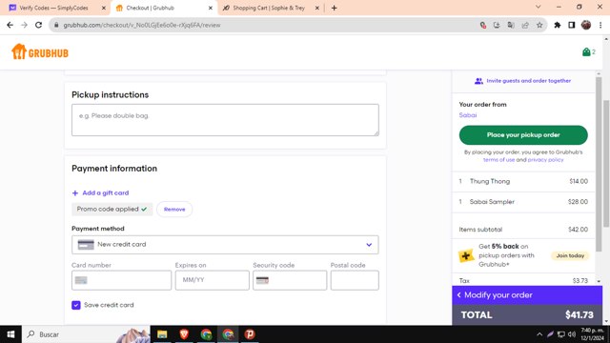The height and width of the screenshot is (343, 610).
Task: Focus the Expires on MM/YY field
Action: pos(212,280)
